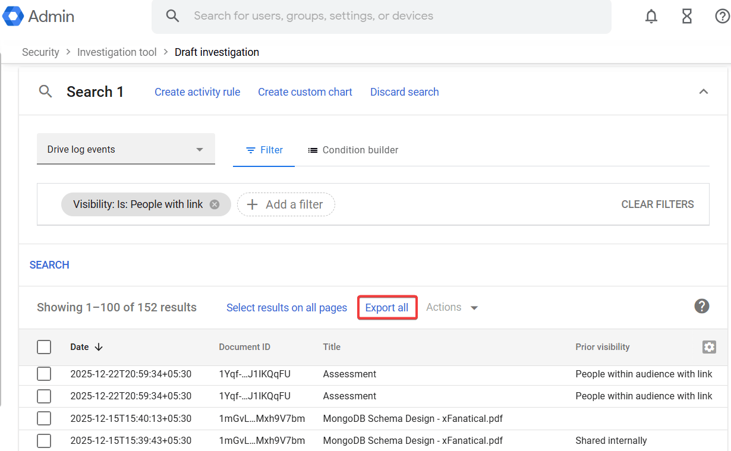The width and height of the screenshot is (731, 451).
Task: Toggle the select-all checkbox in header
Action: 44,347
